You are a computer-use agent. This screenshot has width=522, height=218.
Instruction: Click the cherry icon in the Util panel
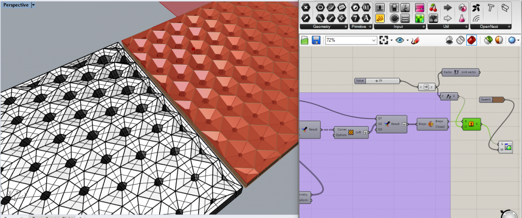(x=433, y=8)
